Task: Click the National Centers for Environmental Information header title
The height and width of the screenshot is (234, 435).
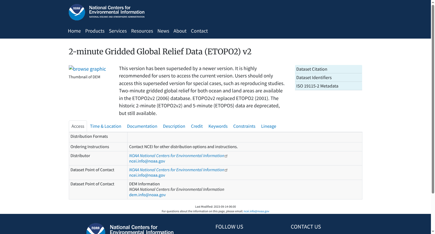Action: 117,10
